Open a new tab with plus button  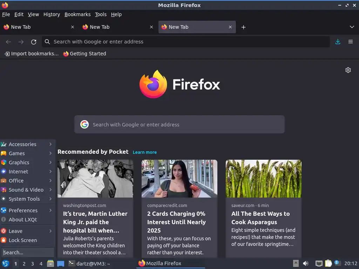tap(243, 27)
